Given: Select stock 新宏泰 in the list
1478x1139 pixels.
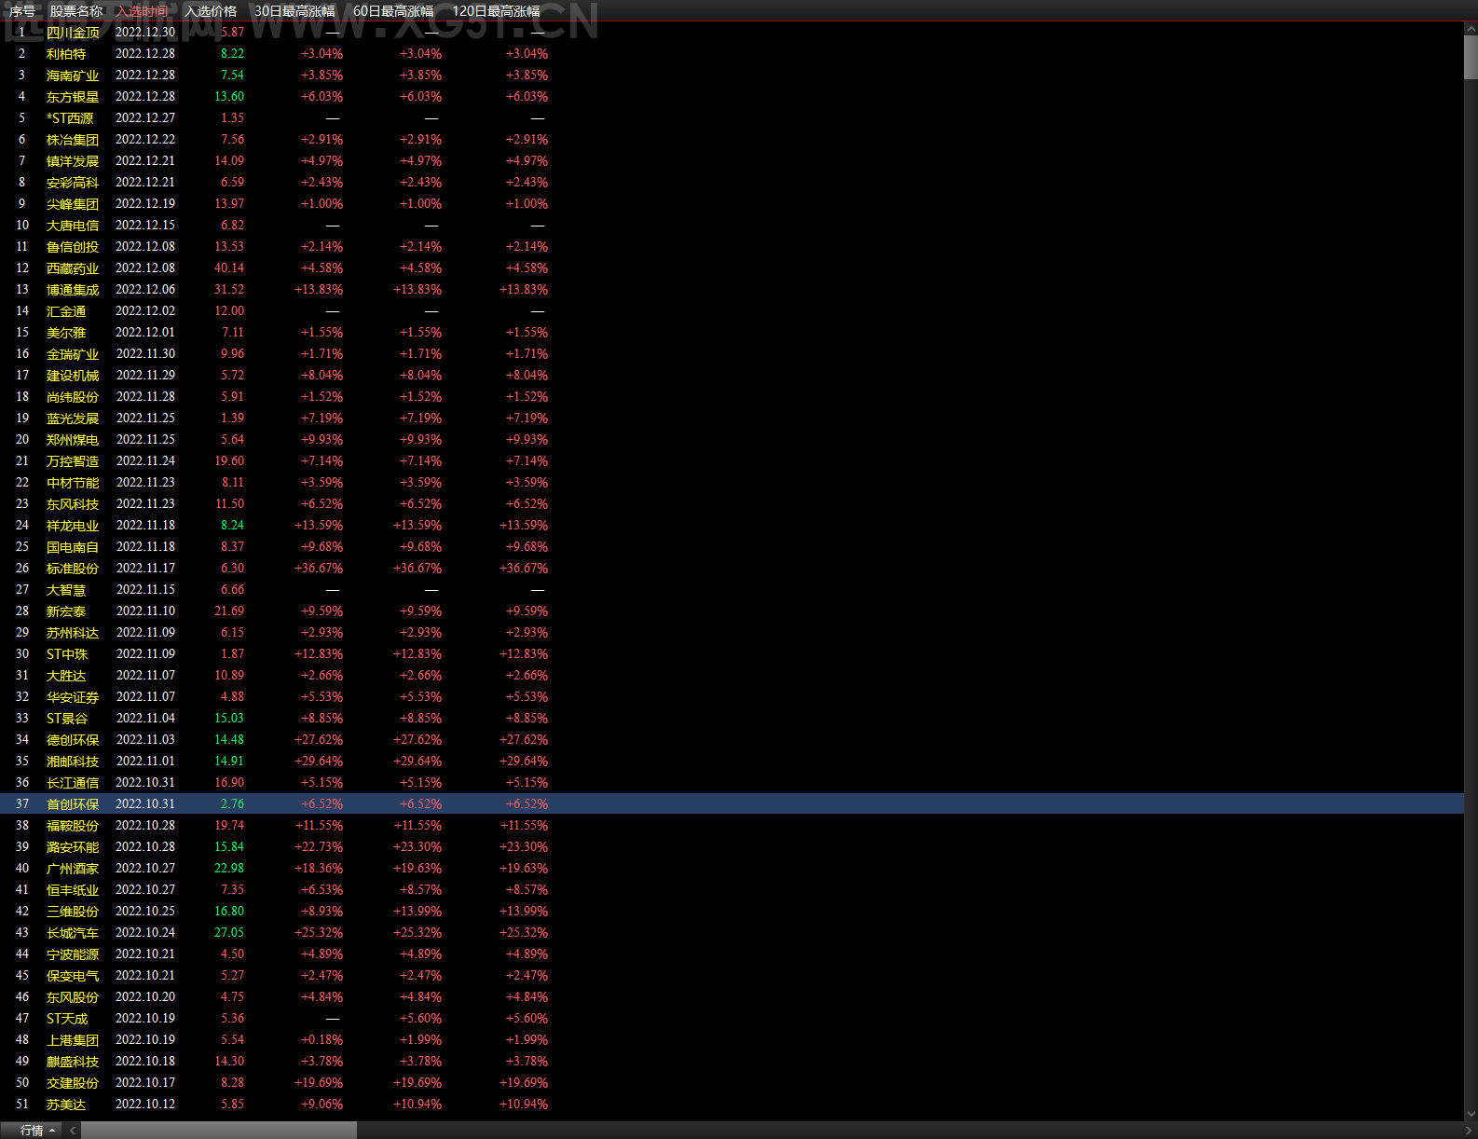Looking at the screenshot, I should [66, 611].
